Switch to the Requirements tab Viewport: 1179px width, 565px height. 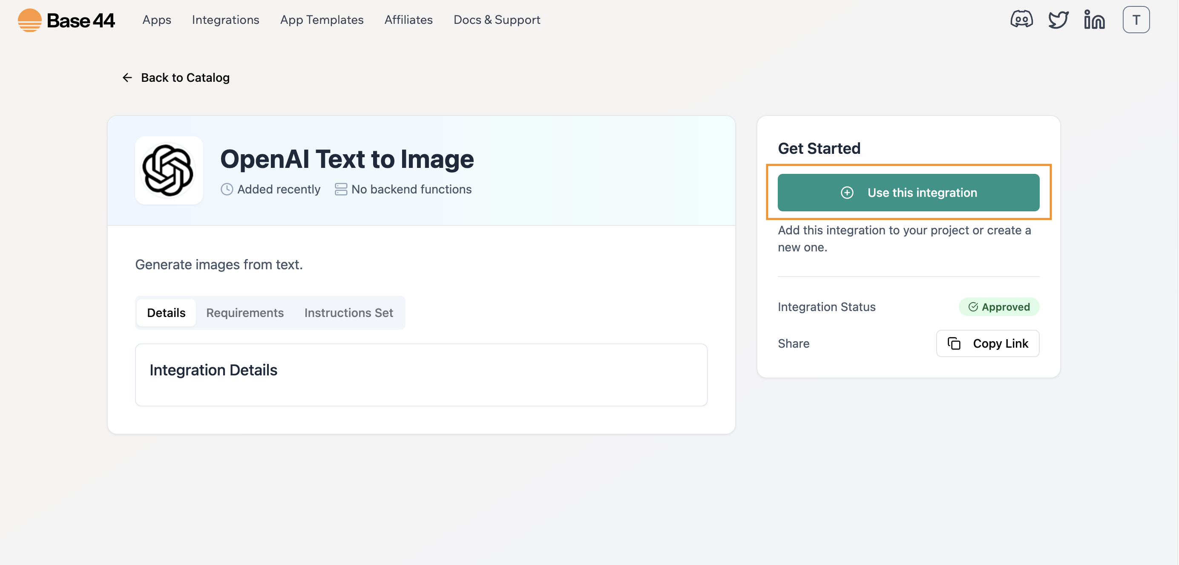pyautogui.click(x=244, y=313)
